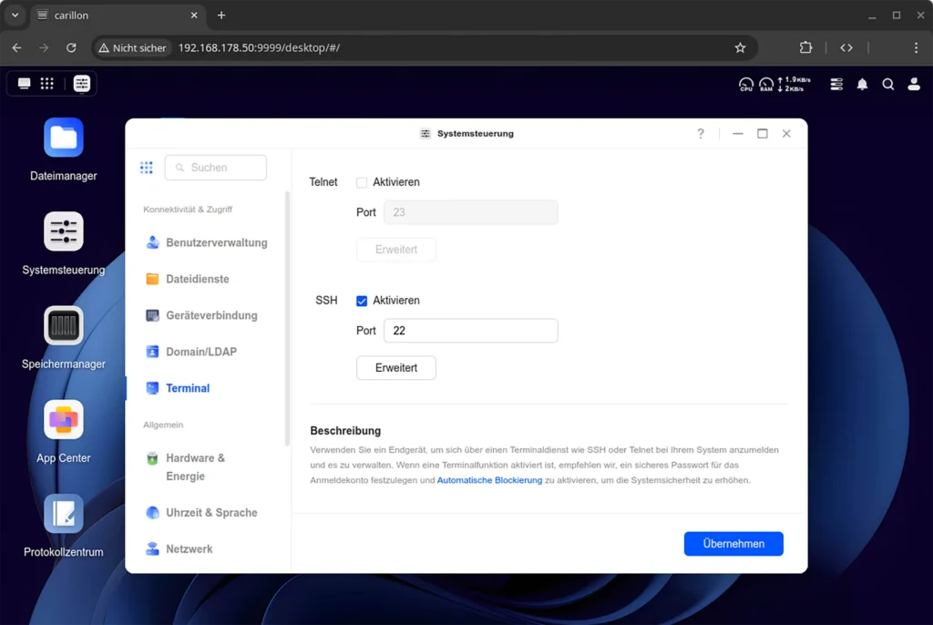
Task: Open the help question mark icon
Action: click(701, 134)
